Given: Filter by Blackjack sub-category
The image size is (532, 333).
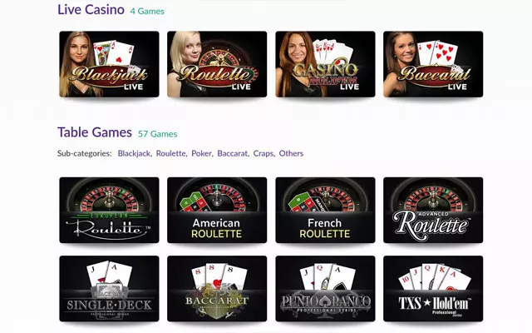Looking at the screenshot, I should 134,153.
